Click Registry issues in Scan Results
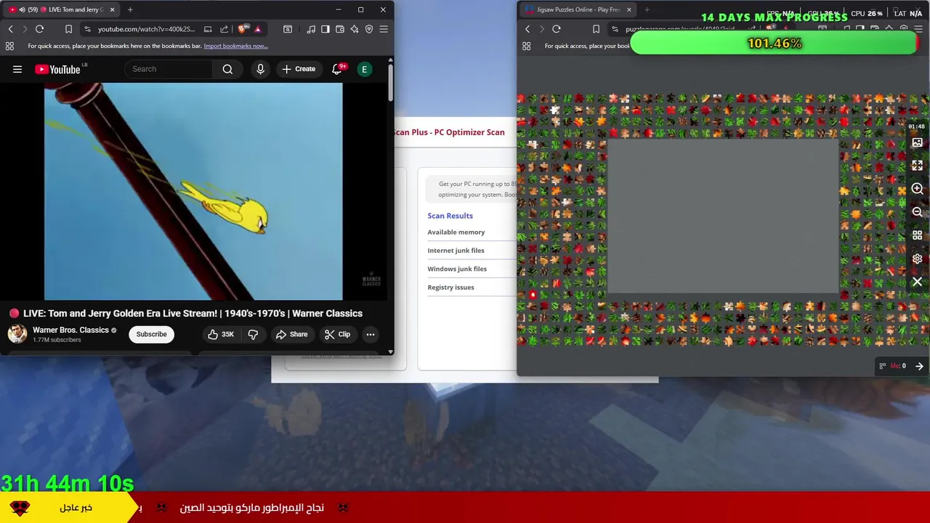Image resolution: width=930 pixels, height=523 pixels. [450, 287]
